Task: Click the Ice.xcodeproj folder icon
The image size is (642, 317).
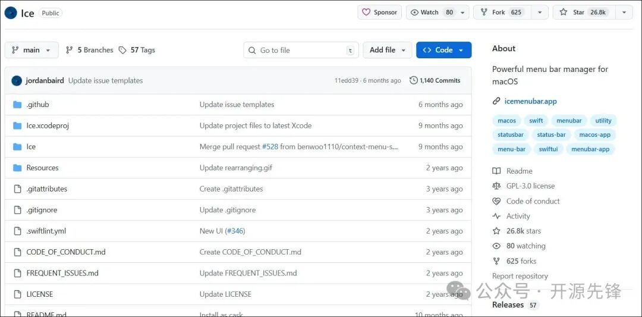Action: (17, 125)
